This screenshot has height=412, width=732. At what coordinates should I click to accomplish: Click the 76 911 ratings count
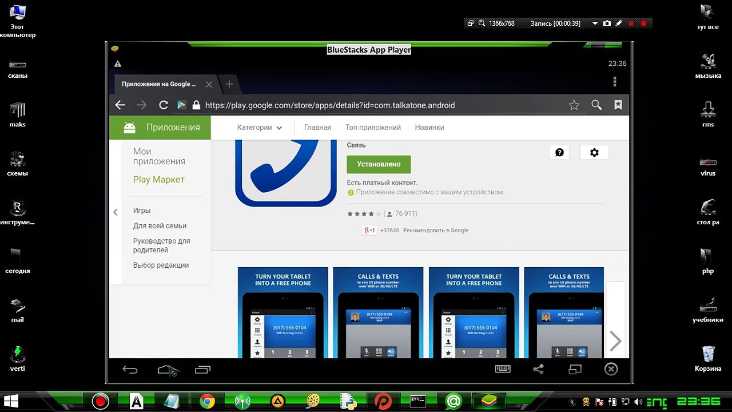pos(406,213)
